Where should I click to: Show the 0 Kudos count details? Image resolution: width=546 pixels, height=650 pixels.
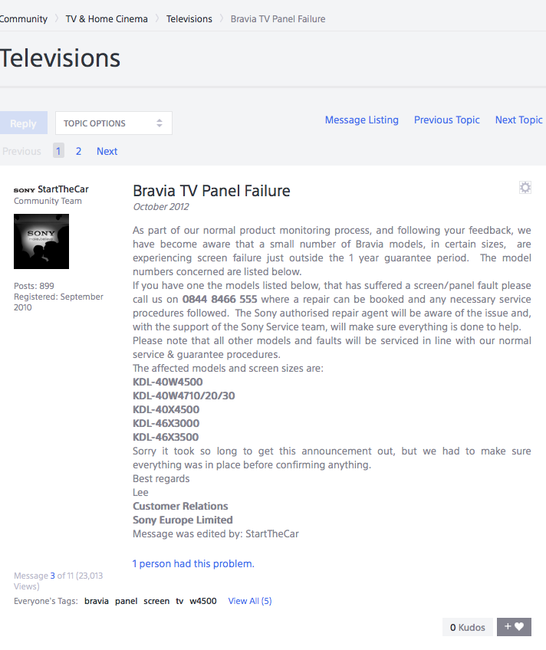coord(468,627)
